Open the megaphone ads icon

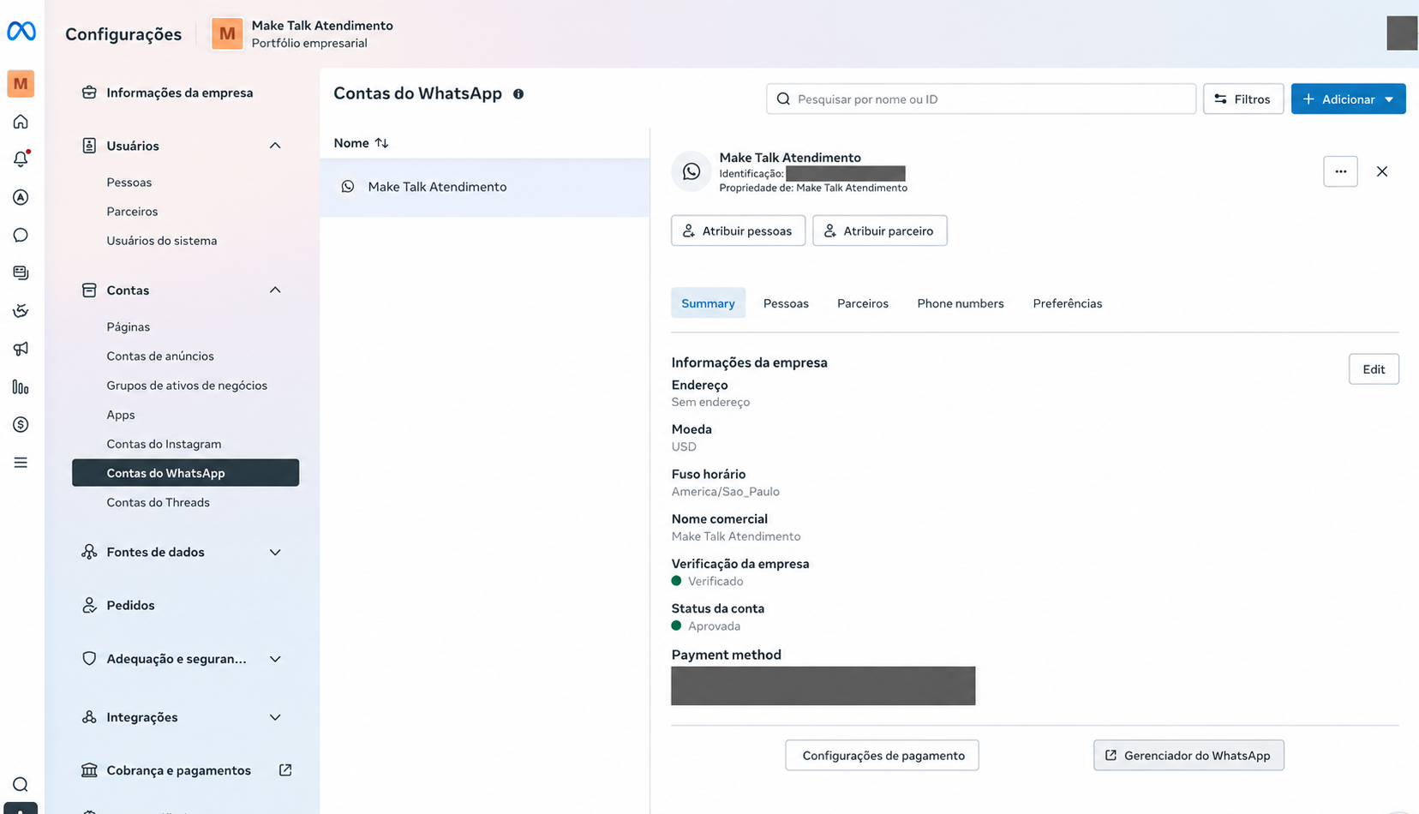pos(21,349)
